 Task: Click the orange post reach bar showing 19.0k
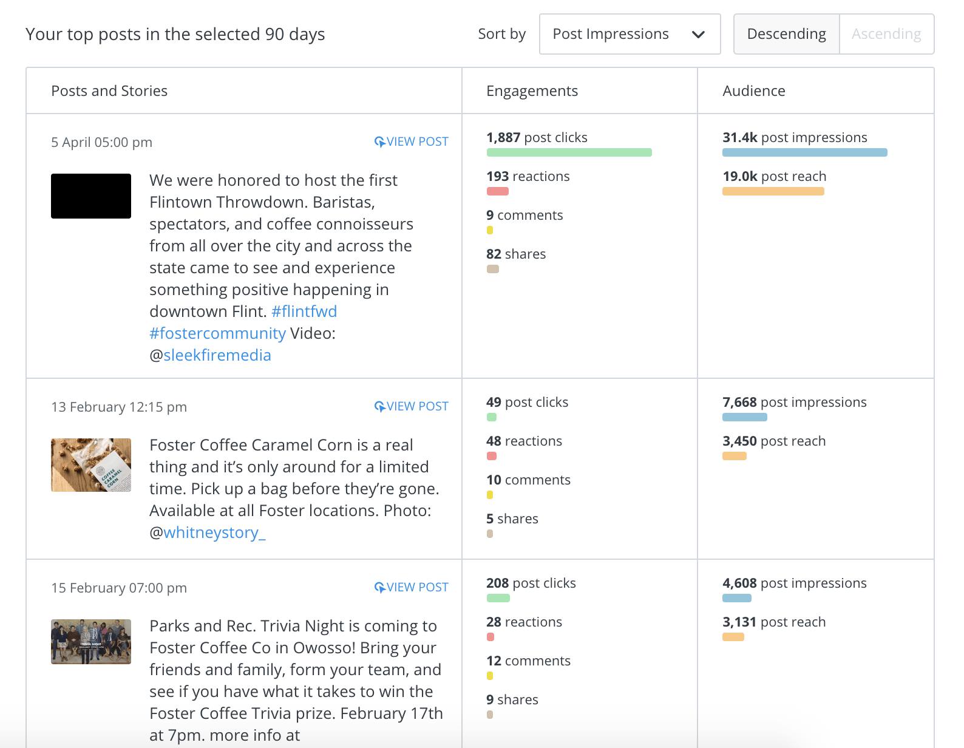773,191
